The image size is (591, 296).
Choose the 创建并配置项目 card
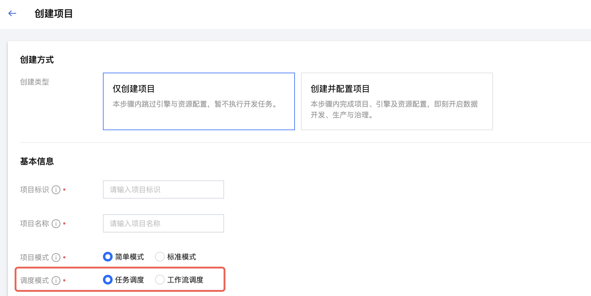397,101
